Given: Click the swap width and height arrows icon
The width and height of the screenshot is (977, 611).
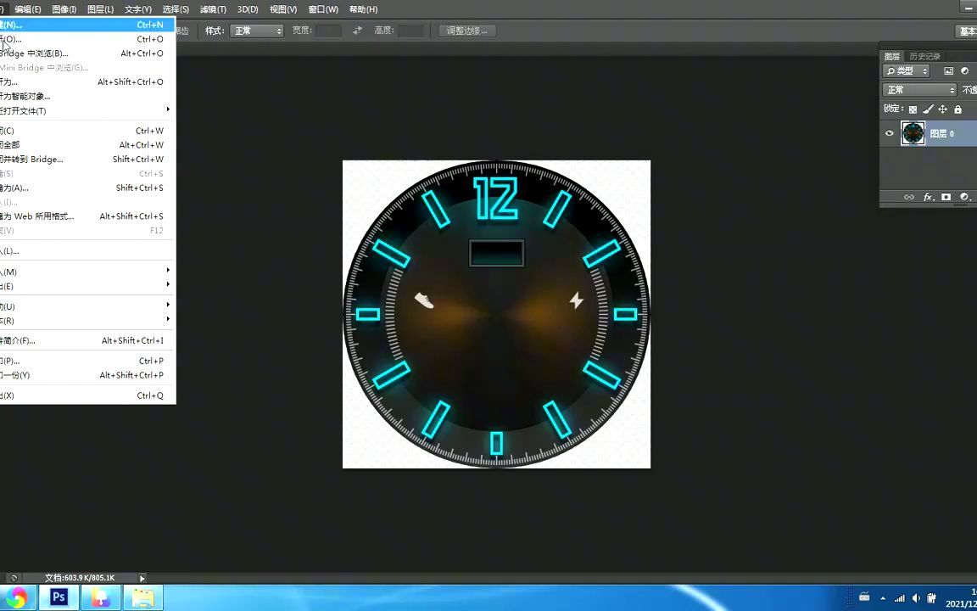Looking at the screenshot, I should (x=357, y=30).
